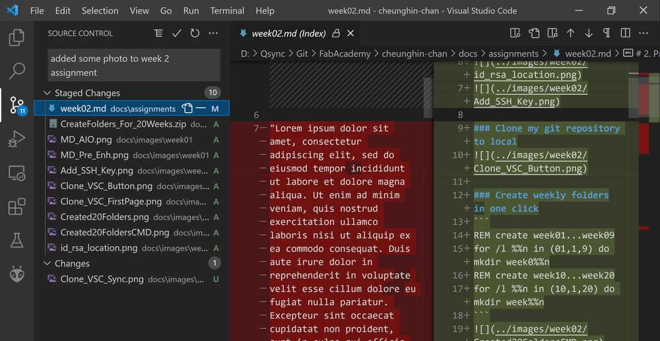Click the Open Changes editor toolbar icon
Image resolution: width=660 pixels, height=341 pixels.
[552, 33]
